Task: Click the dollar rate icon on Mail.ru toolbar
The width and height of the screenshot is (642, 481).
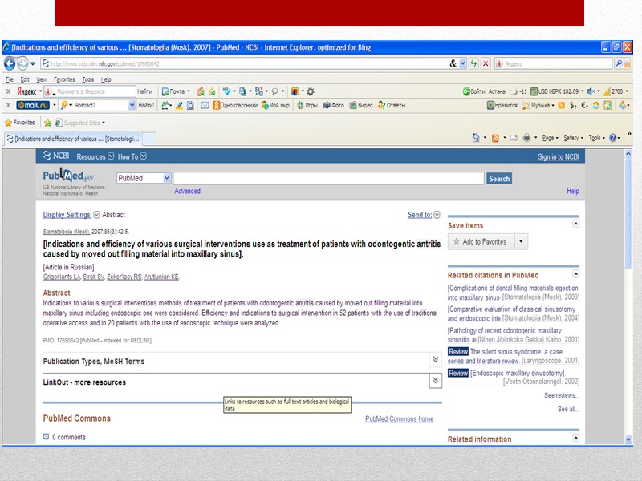Action: pyautogui.click(x=573, y=105)
